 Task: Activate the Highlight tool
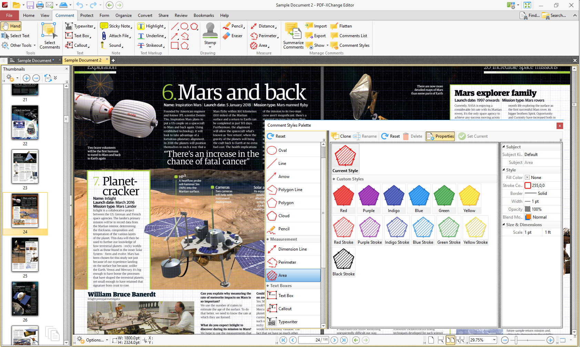151,26
